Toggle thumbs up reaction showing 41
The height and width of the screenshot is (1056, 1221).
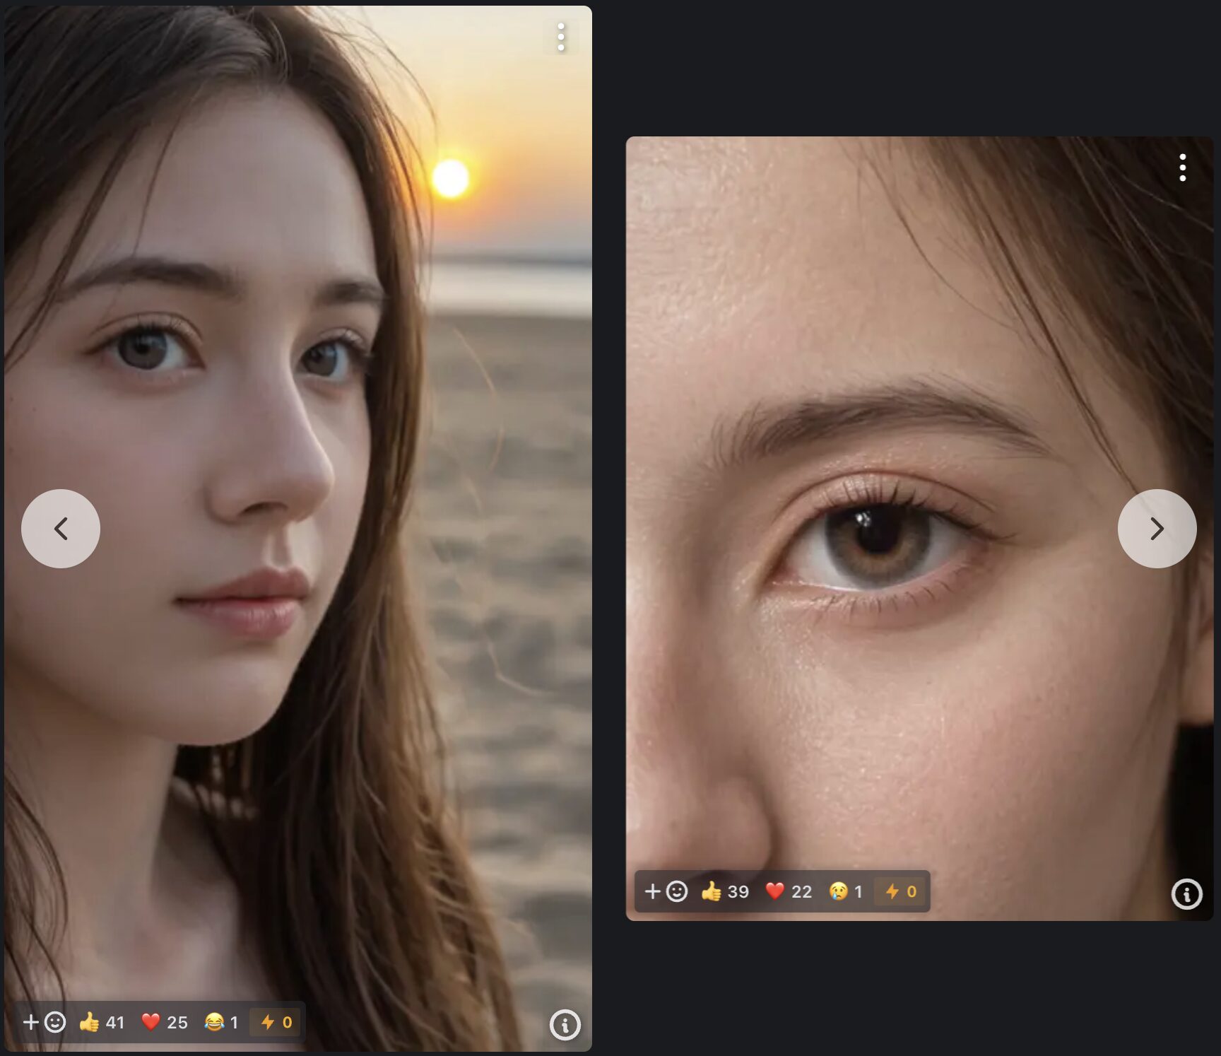point(102,1022)
